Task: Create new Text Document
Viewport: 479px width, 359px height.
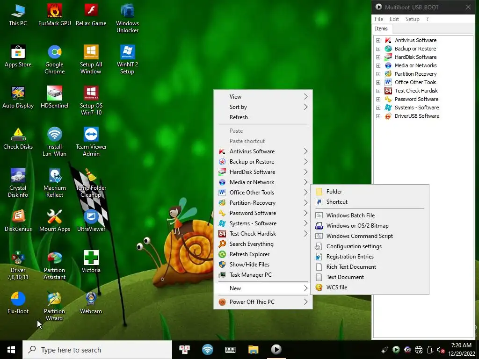Action: (370, 277)
